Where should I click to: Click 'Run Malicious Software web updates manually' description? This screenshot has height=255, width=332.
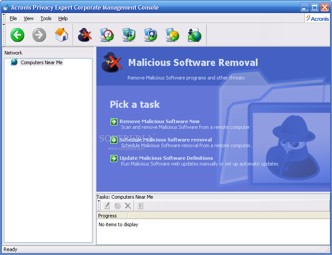(x=199, y=164)
